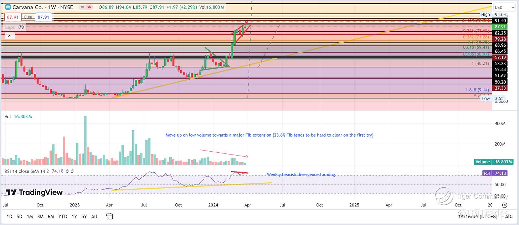Click the pink approximately-equal indicator icon
The height and width of the screenshot is (225, 519).
(x=89, y=7)
